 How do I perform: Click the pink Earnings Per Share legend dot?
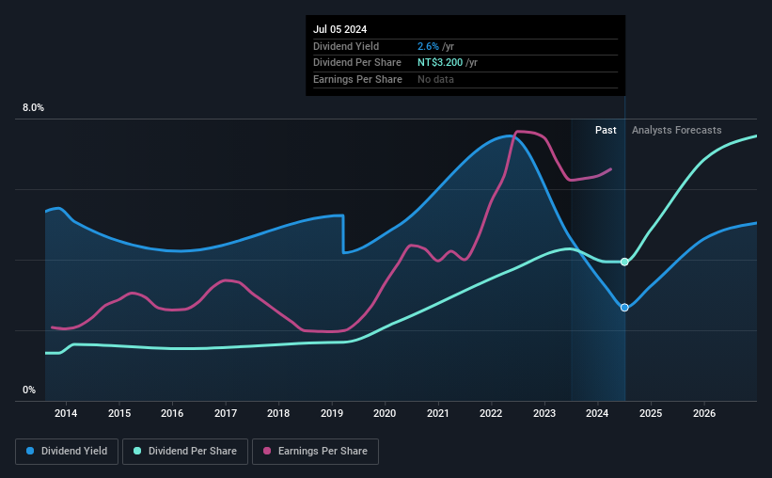(x=267, y=451)
